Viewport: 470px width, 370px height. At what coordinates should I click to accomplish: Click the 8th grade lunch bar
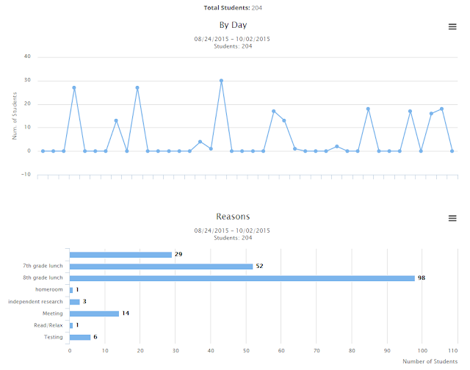click(x=242, y=278)
